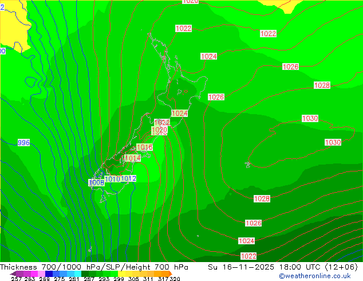363x281 pixels.
Task: Click the blue 1012 pressure label
Action: (x=128, y=178)
